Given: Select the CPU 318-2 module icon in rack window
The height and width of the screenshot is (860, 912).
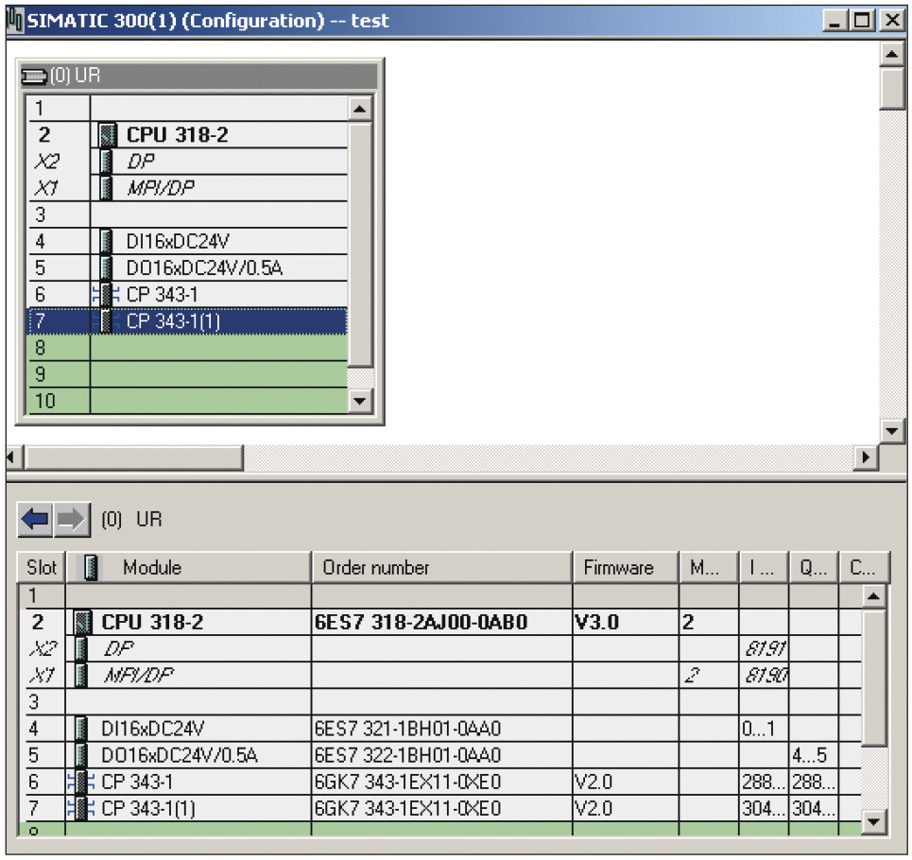Looking at the screenshot, I should click(x=107, y=135).
